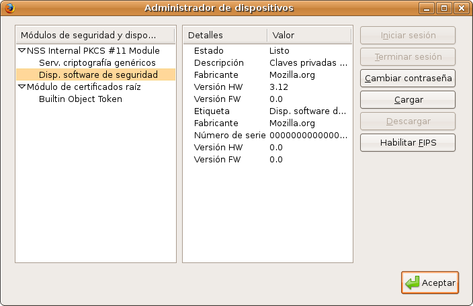The width and height of the screenshot is (473, 306).
Task: Click the Valor column header
Action: (x=309, y=36)
